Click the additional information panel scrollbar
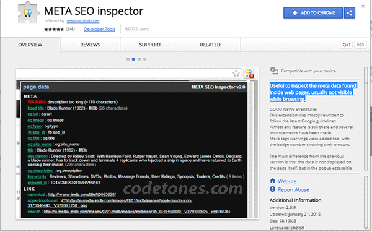 [366, 203]
